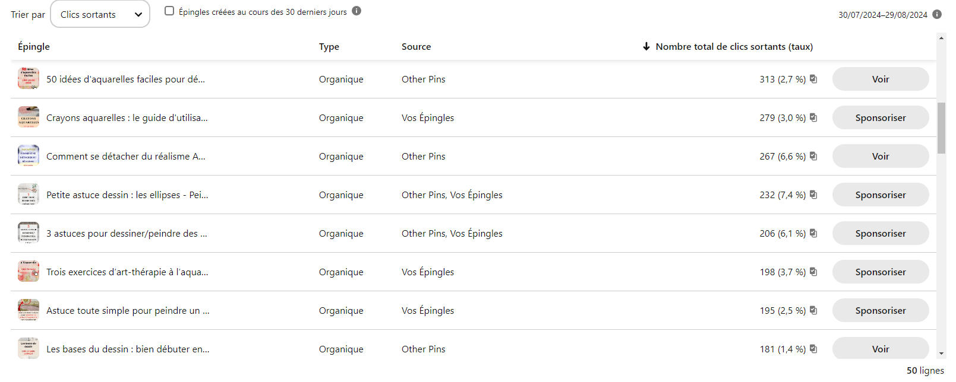Screen dimensions: 956x382
Task: Open thumbnail of 'Comment se détacher du réalisme' pin
Action: click(29, 156)
